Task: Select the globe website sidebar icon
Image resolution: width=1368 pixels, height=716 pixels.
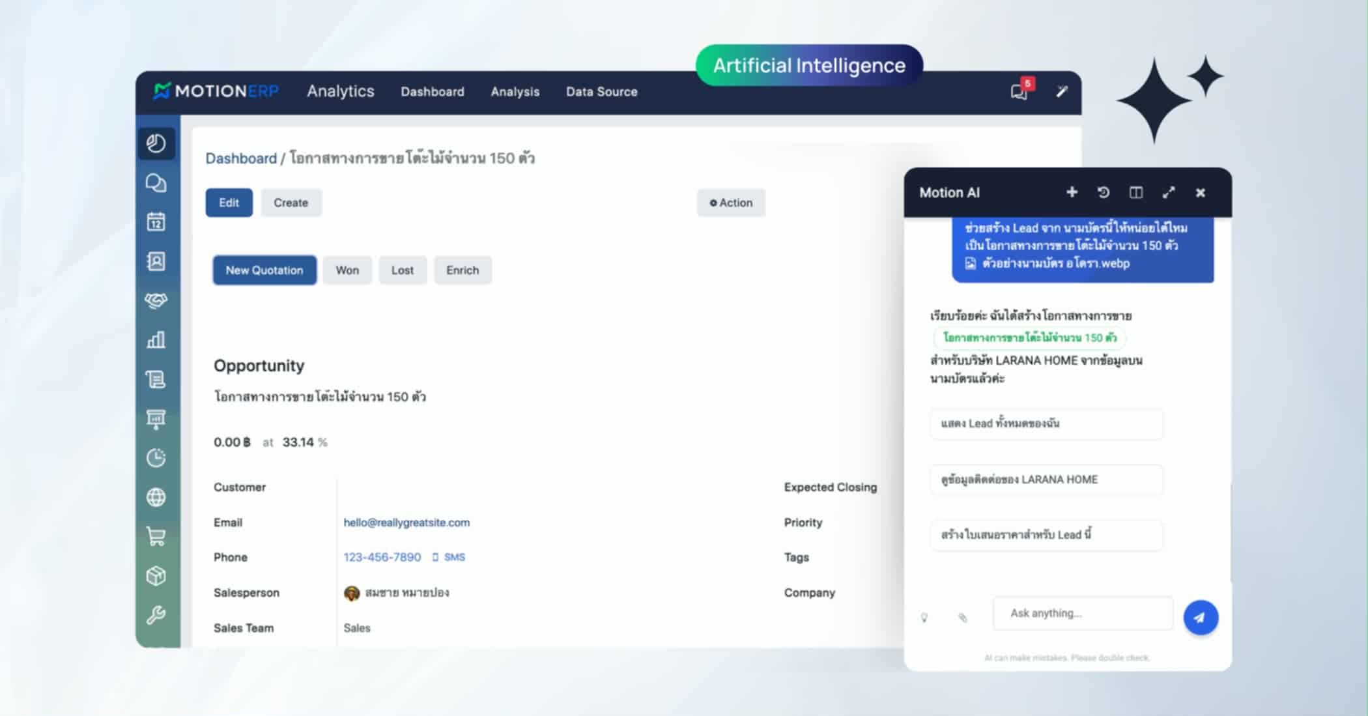Action: click(156, 498)
